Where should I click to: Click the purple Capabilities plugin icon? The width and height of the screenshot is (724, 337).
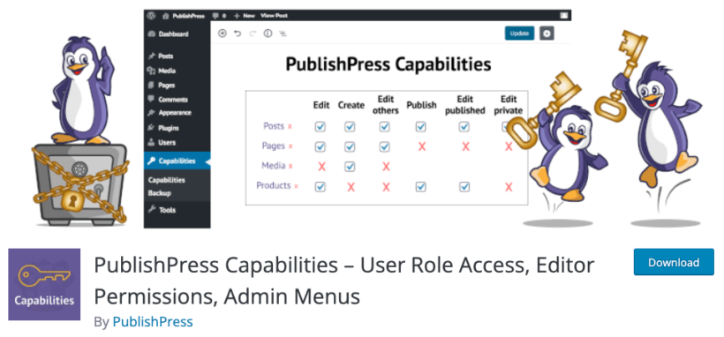(44, 284)
